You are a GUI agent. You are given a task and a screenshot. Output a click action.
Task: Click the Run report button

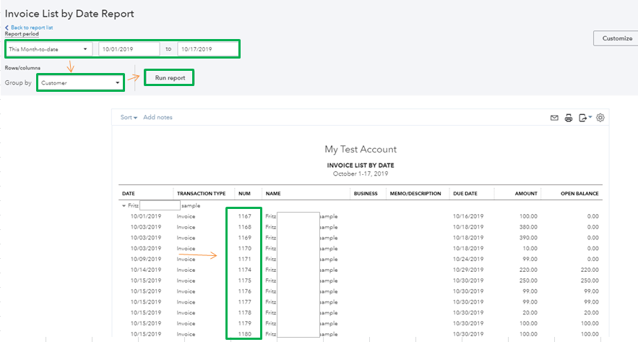[170, 78]
